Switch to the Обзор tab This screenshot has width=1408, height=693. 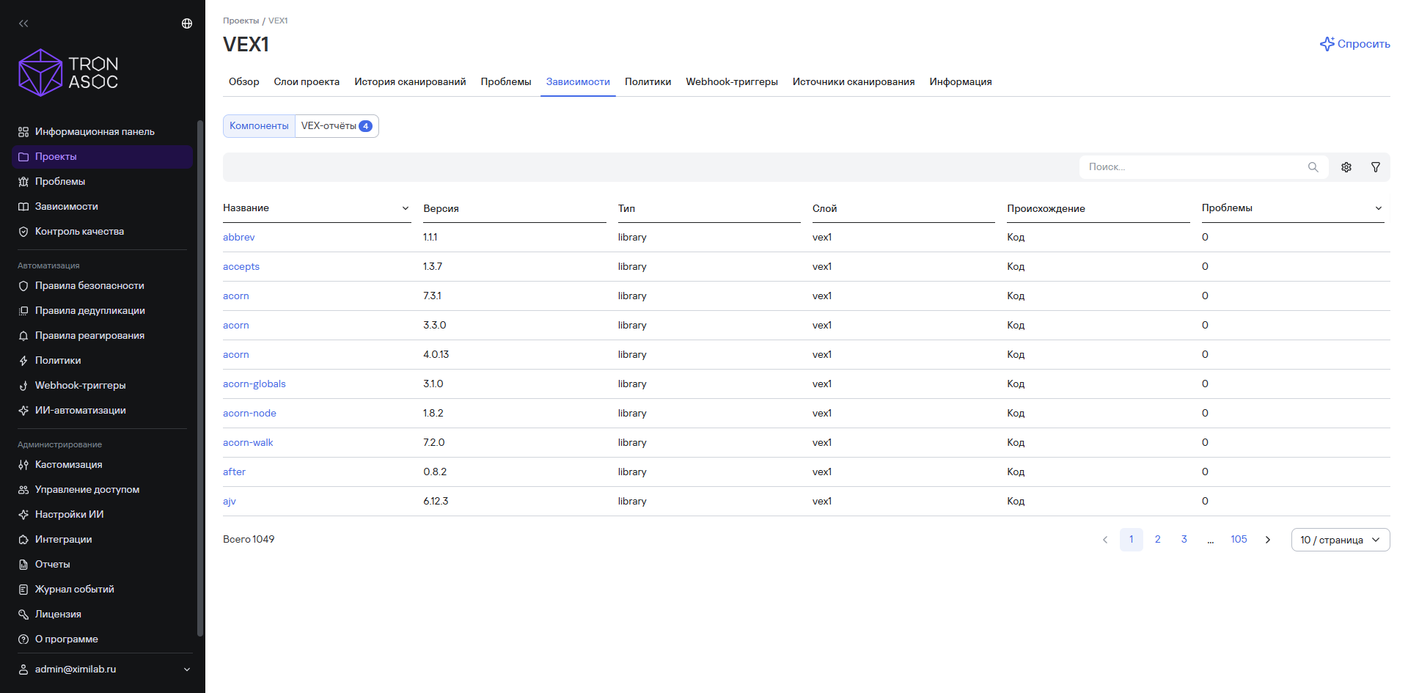pos(243,82)
